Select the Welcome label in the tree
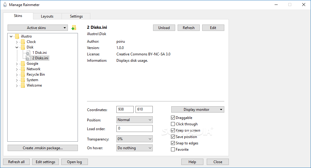The image size is (311, 168). point(34,85)
